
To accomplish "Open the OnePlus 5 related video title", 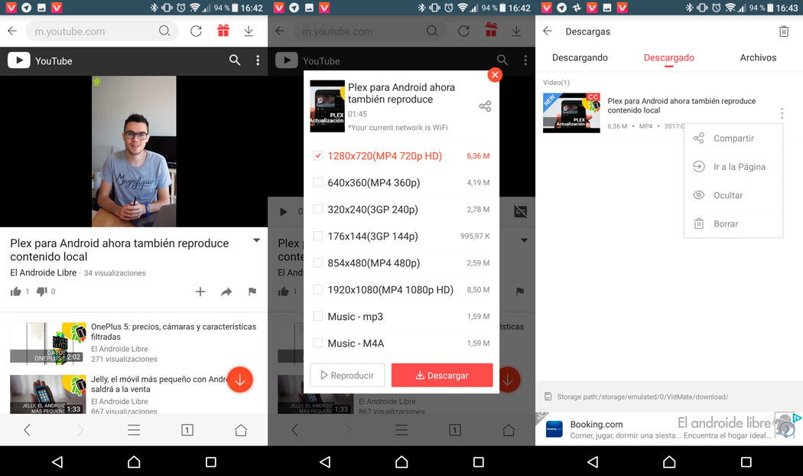I will pyautogui.click(x=174, y=331).
